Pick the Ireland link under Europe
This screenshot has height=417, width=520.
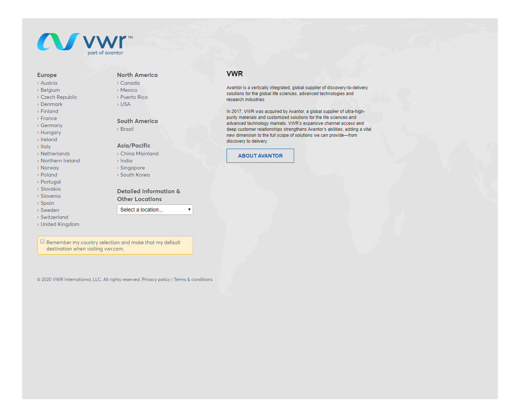point(49,140)
